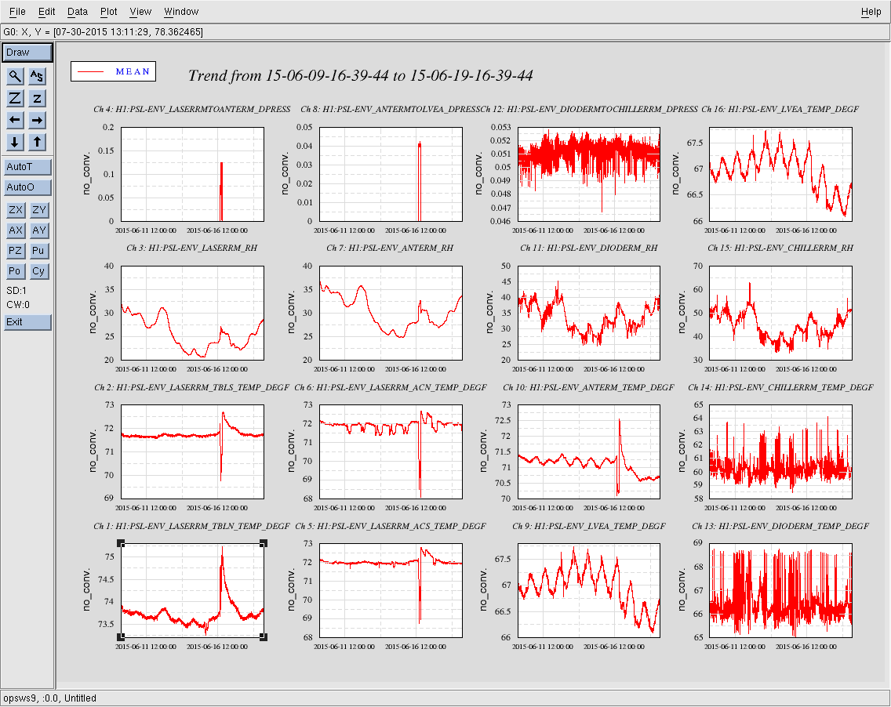
Task: Open the Edit menu
Action: tap(46, 12)
